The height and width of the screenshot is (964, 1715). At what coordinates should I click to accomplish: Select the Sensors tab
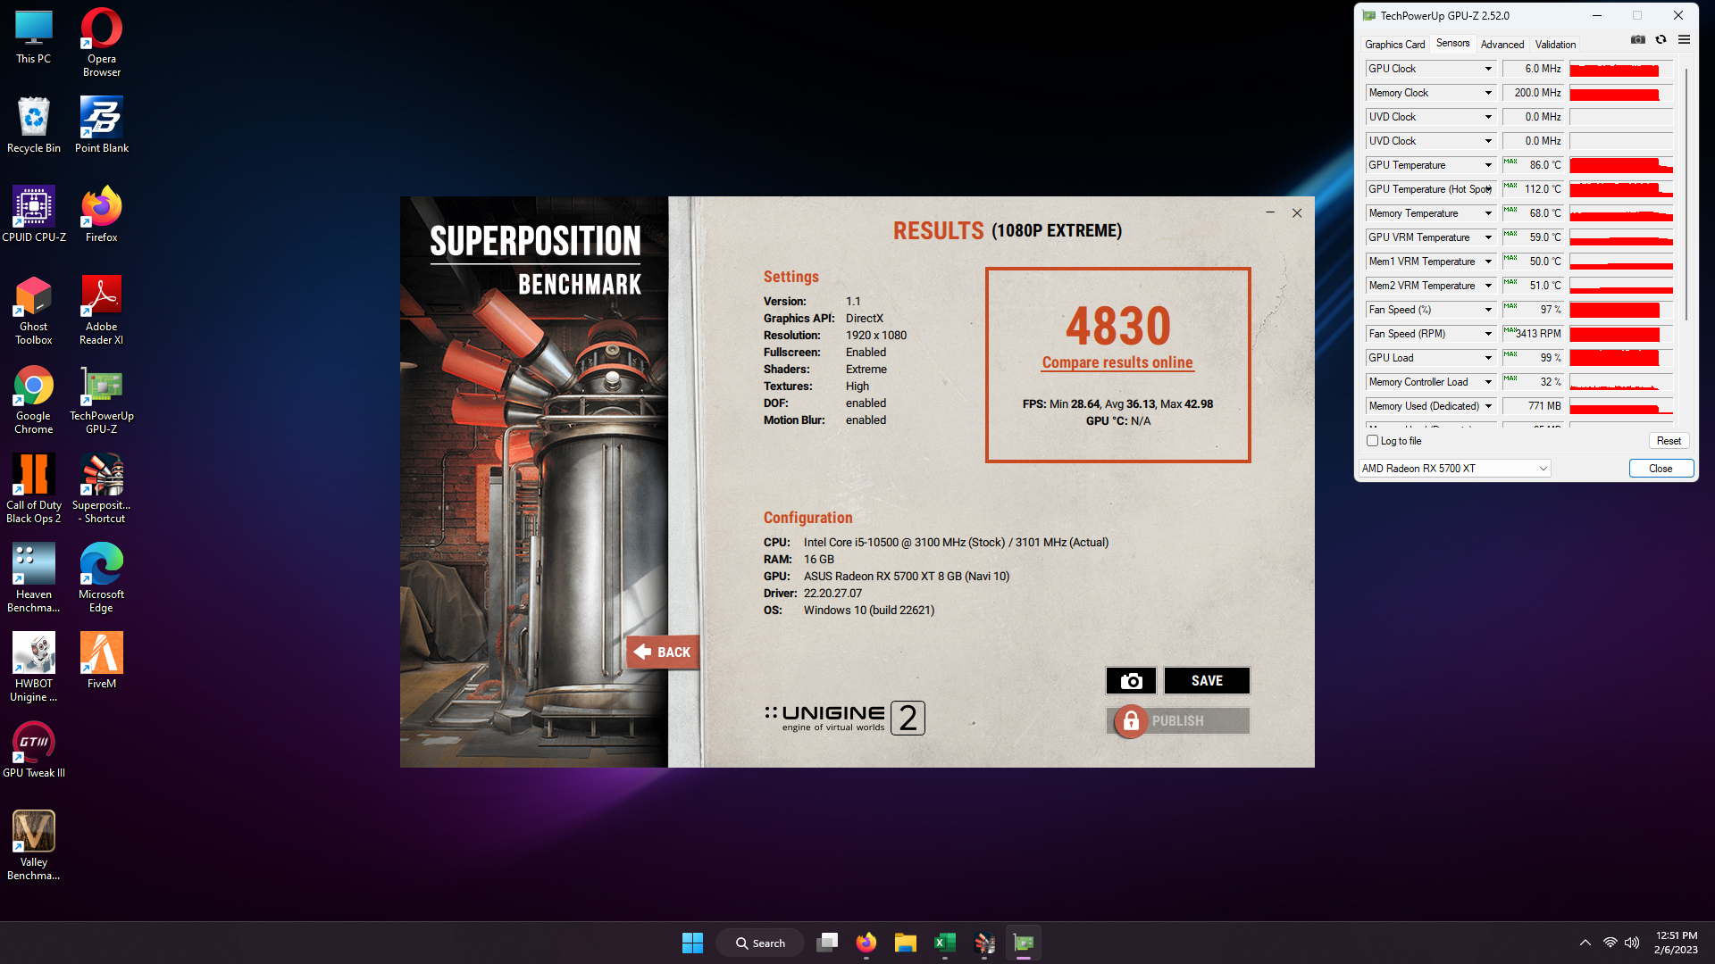point(1452,43)
